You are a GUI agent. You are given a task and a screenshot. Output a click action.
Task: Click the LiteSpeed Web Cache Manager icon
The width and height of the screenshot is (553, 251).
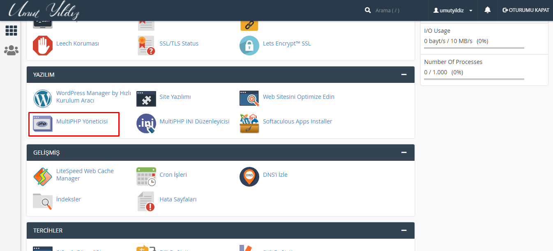pos(43,177)
